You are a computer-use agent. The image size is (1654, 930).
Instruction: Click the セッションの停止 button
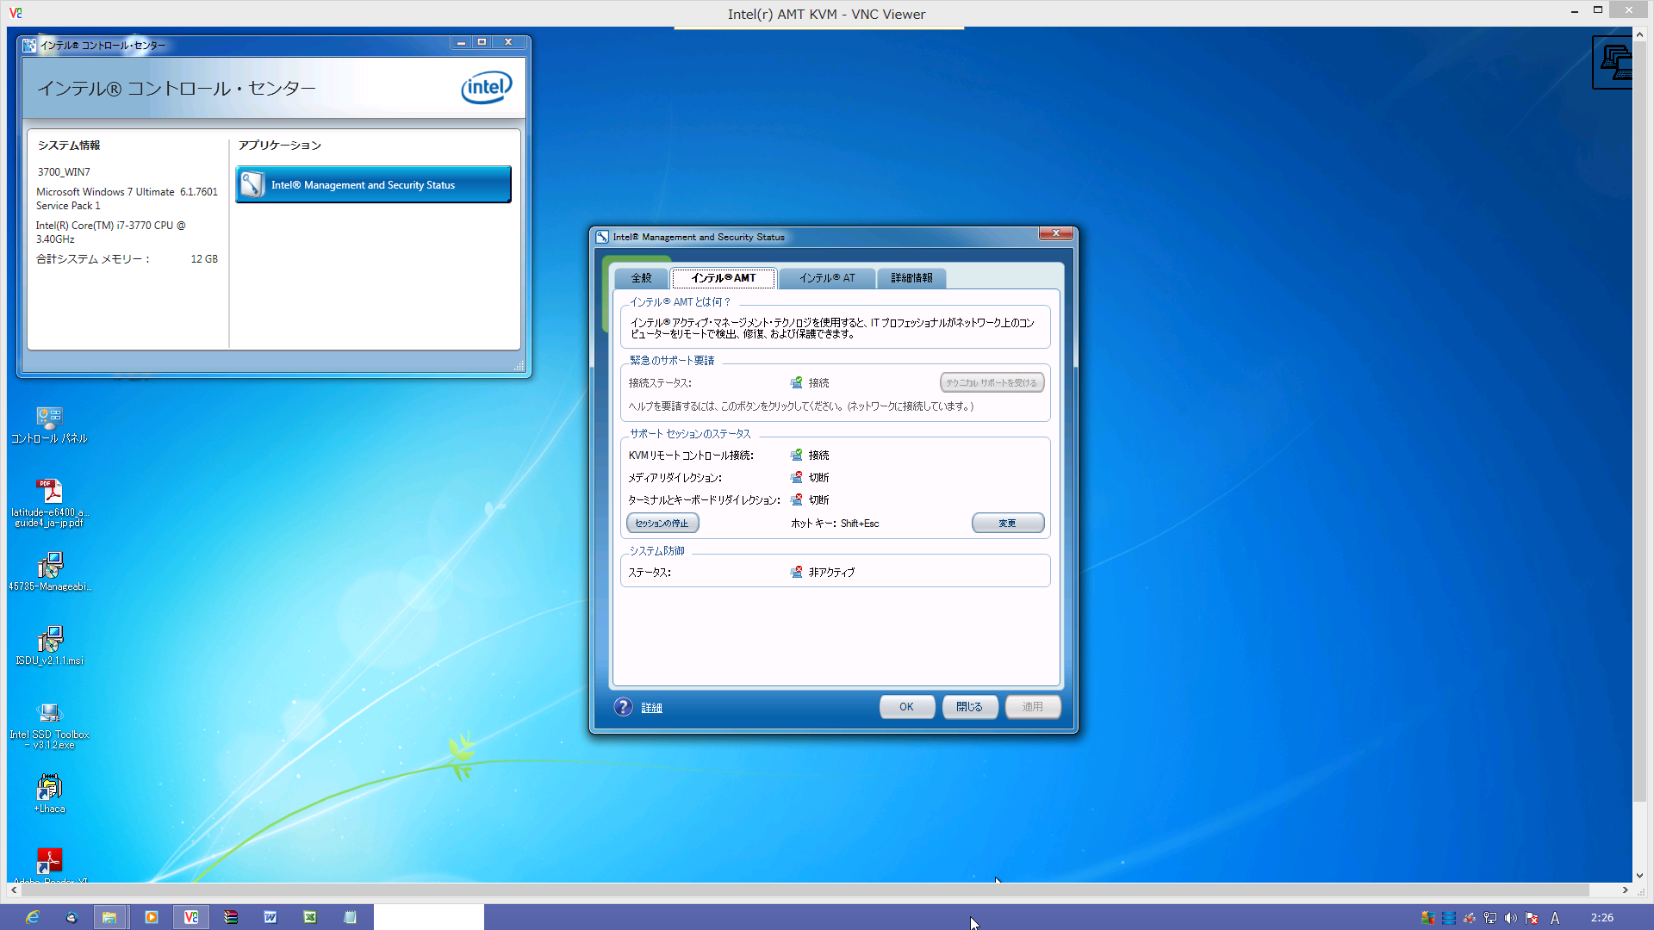pos(662,524)
